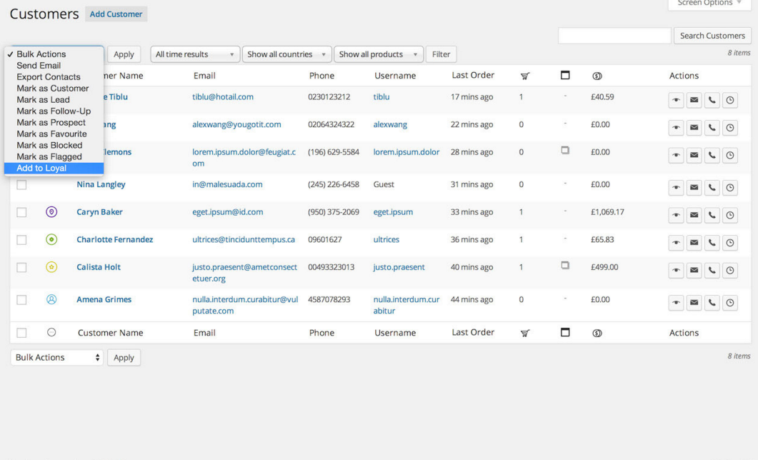The height and width of the screenshot is (460, 758).
Task: Click the purple status icon next to Caryn Baker
Action: coord(51,212)
